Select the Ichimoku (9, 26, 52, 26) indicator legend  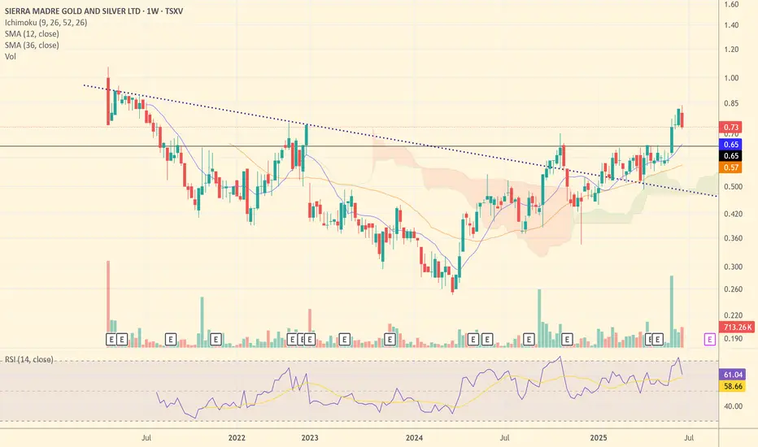[46, 22]
